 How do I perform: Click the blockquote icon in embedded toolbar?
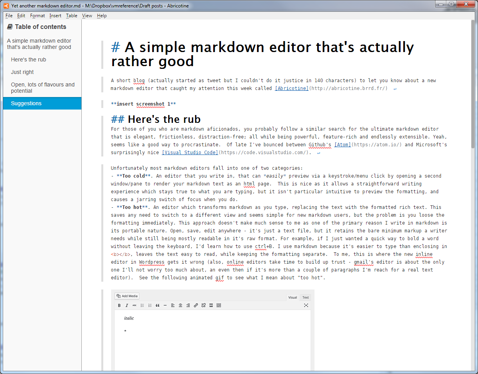pos(158,306)
